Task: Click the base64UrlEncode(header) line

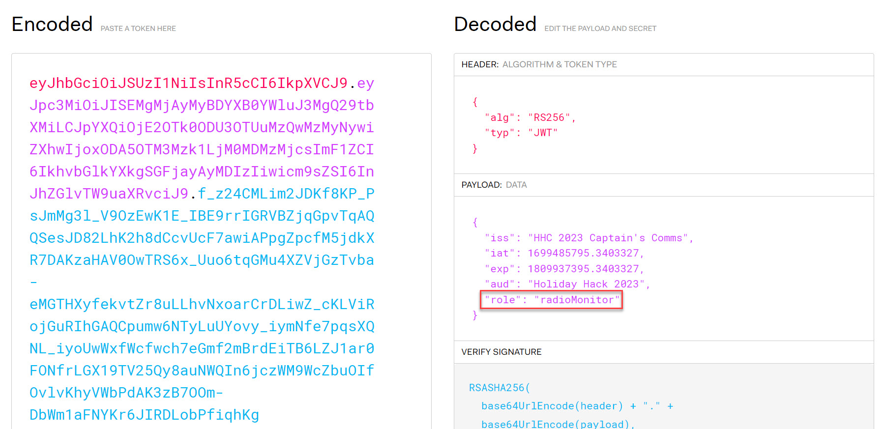Action: coord(577,406)
